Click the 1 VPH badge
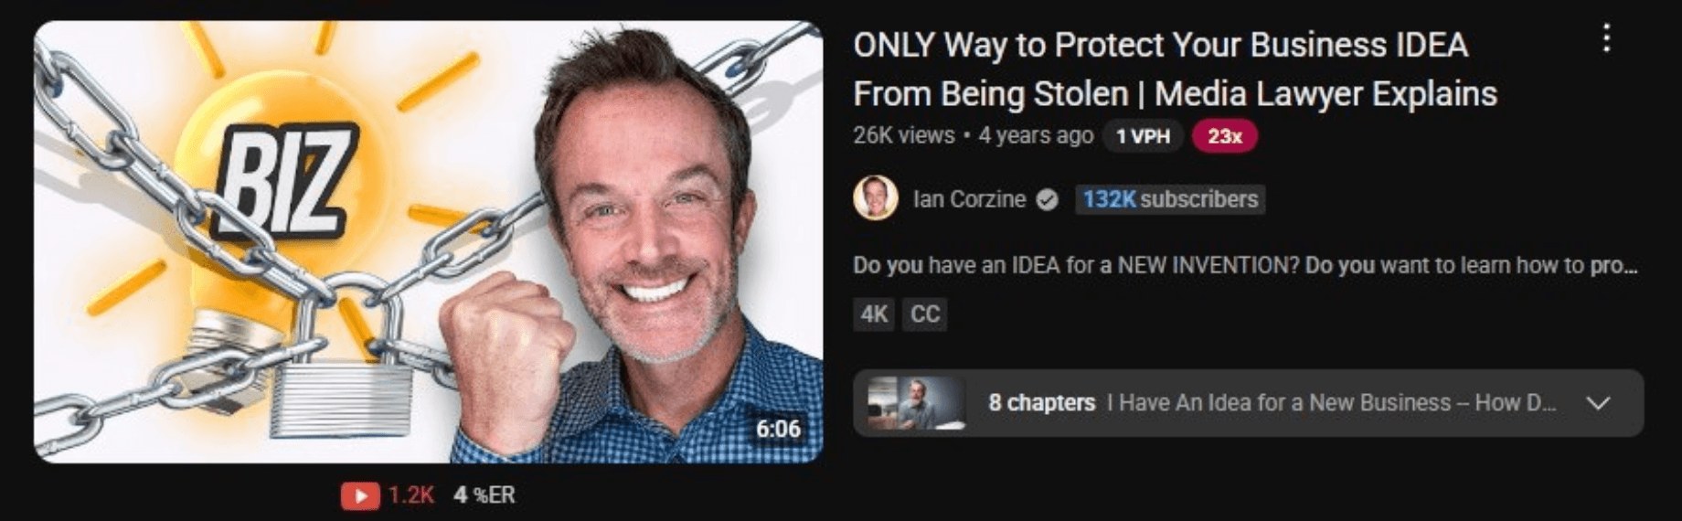 pyautogui.click(x=1143, y=136)
